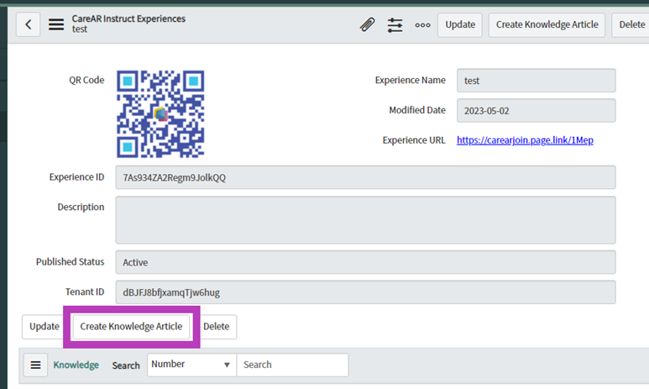Click Create Knowledge Article in header

[x=547, y=24]
